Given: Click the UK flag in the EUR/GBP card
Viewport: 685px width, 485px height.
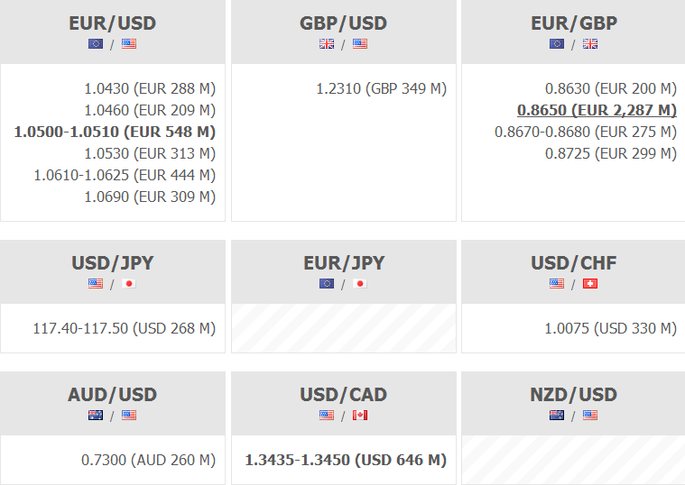Looking at the screenshot, I should pos(590,43).
